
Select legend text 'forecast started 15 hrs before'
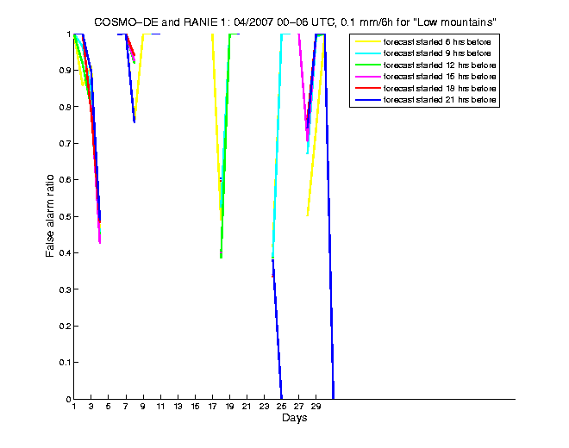click(441, 77)
